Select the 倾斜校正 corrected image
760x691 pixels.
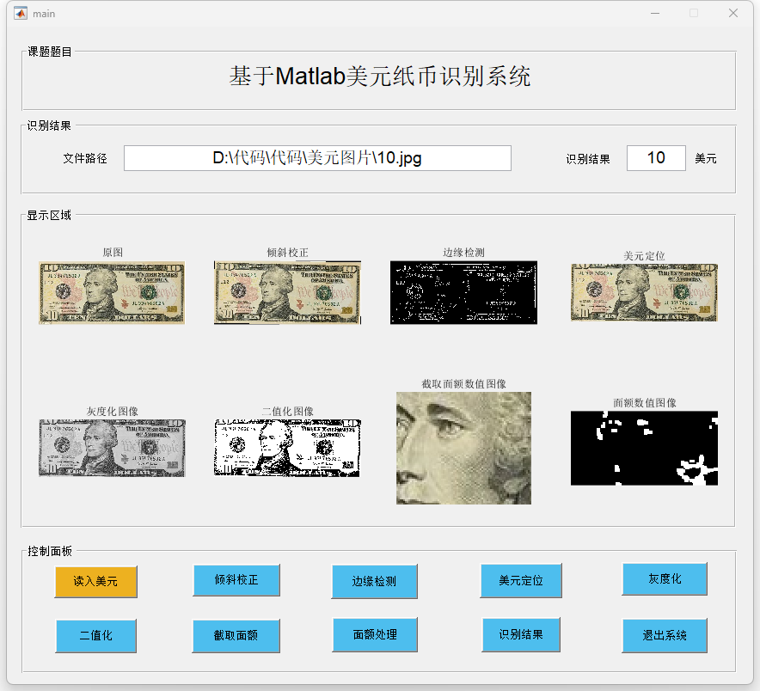[x=287, y=293]
